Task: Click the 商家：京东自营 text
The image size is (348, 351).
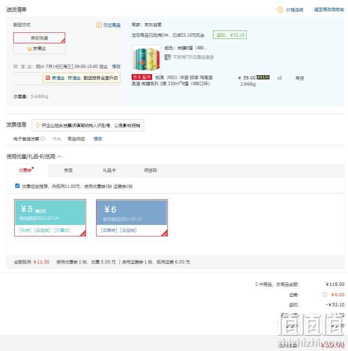Action: [x=146, y=25]
